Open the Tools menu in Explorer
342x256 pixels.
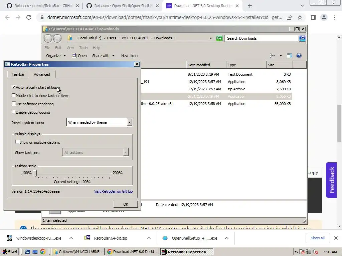click(x=83, y=48)
